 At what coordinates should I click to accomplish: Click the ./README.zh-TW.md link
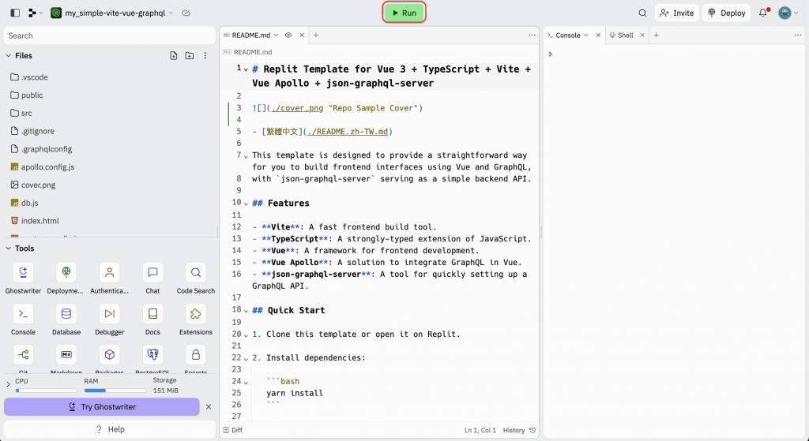pos(348,132)
